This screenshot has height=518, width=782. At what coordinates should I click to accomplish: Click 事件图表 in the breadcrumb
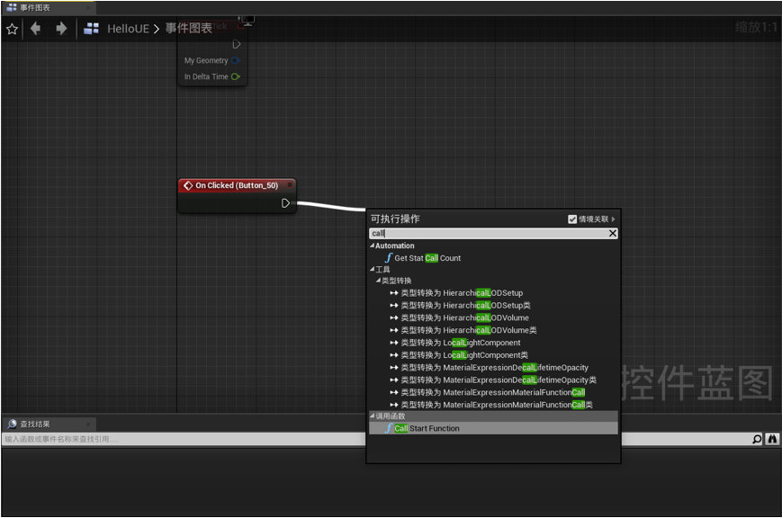click(x=188, y=29)
